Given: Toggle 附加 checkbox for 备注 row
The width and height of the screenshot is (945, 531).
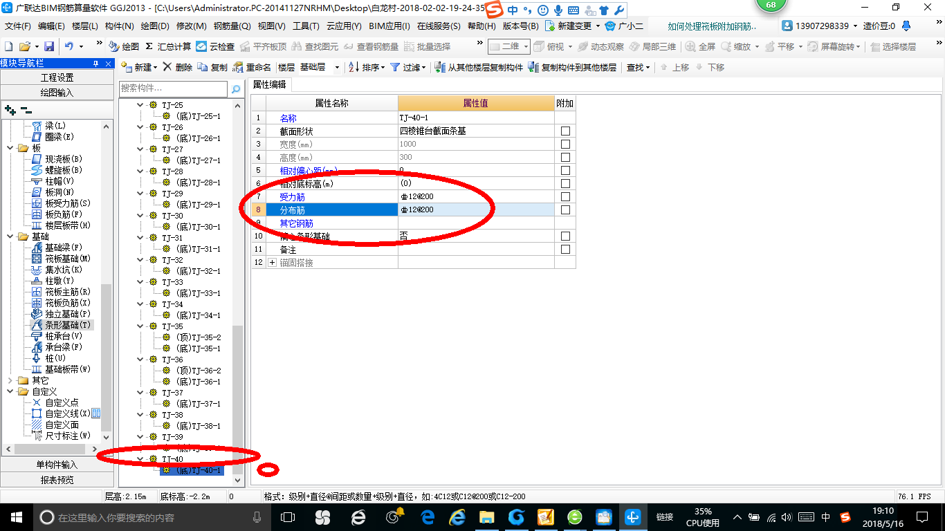Looking at the screenshot, I should click(565, 250).
